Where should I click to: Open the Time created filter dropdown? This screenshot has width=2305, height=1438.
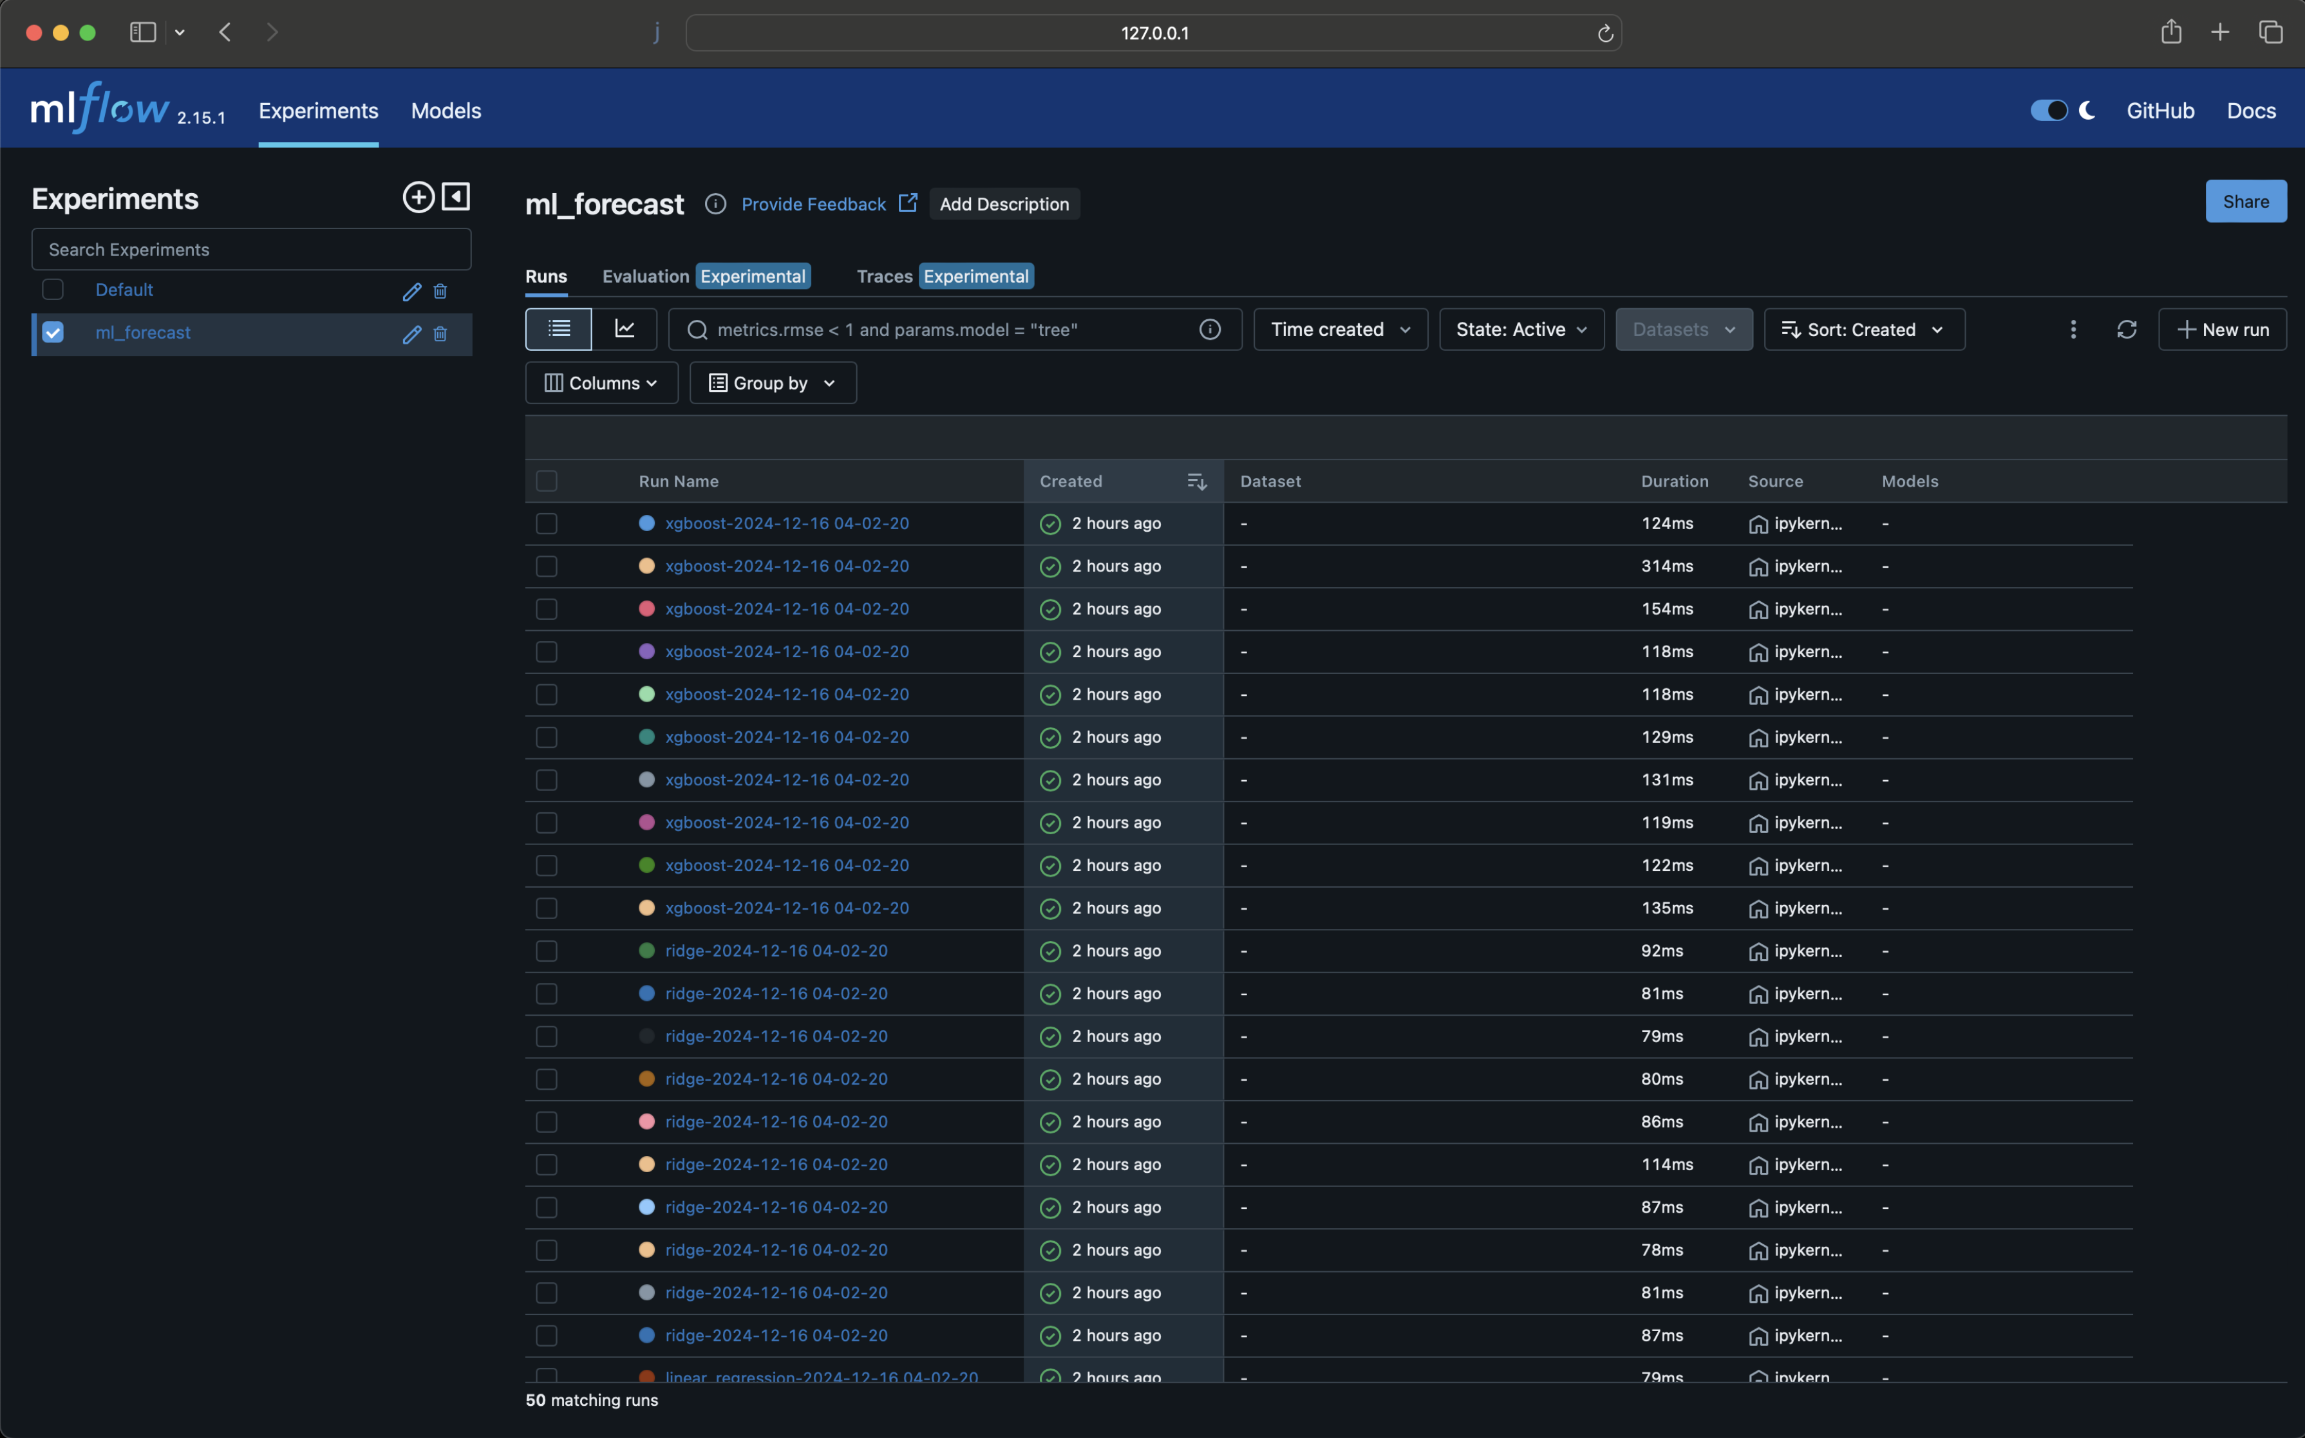pos(1339,329)
